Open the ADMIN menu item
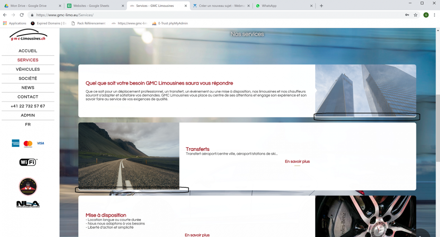The width and height of the screenshot is (440, 237). pos(28,115)
